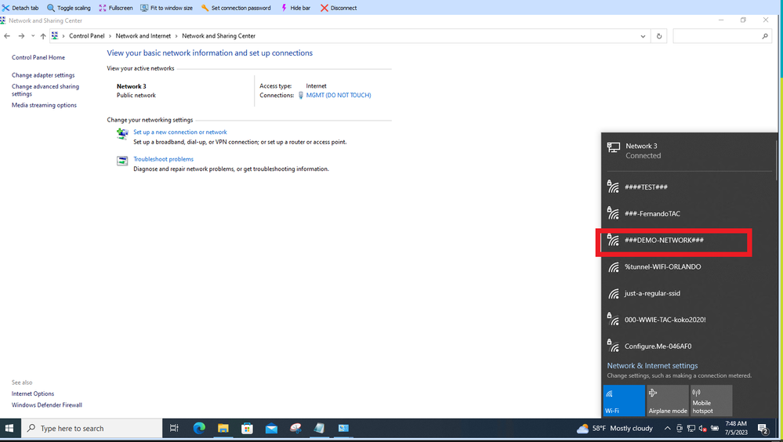The height and width of the screenshot is (442, 783).
Task: Click the Control Panel search box
Action: (717, 36)
